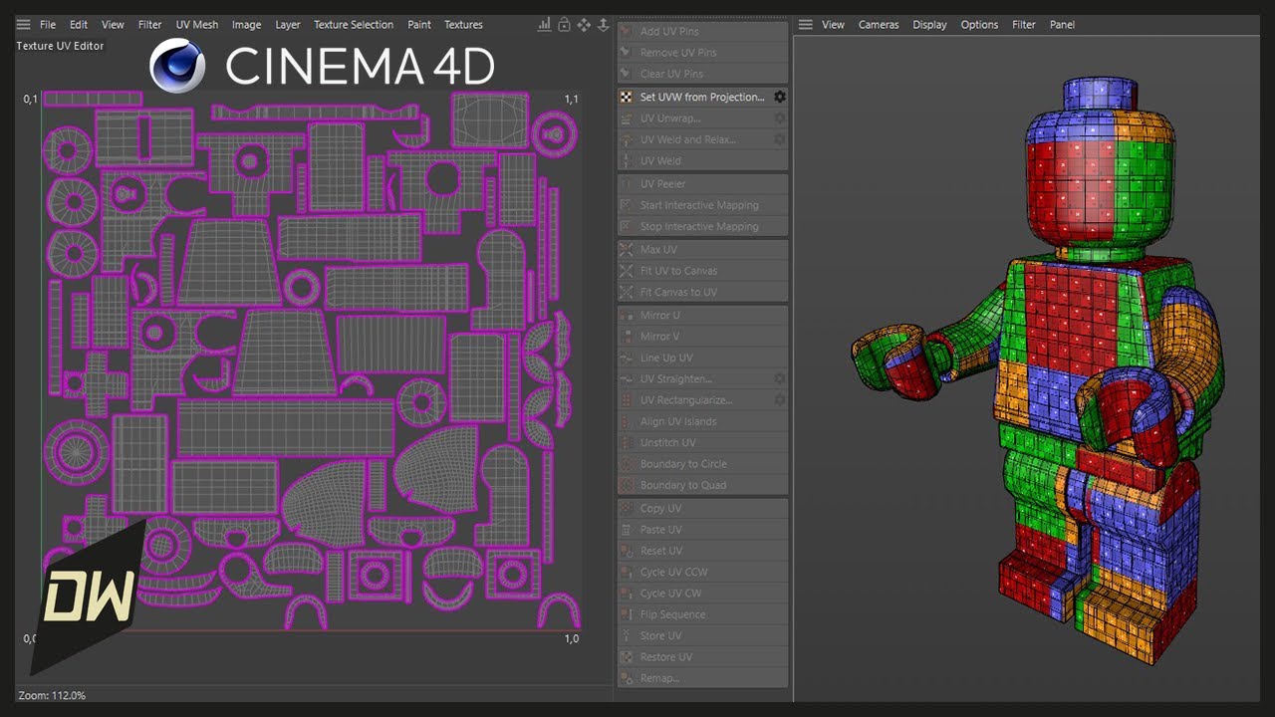Click the Texture UV Editor title
The width and height of the screenshot is (1275, 717).
pos(60,46)
